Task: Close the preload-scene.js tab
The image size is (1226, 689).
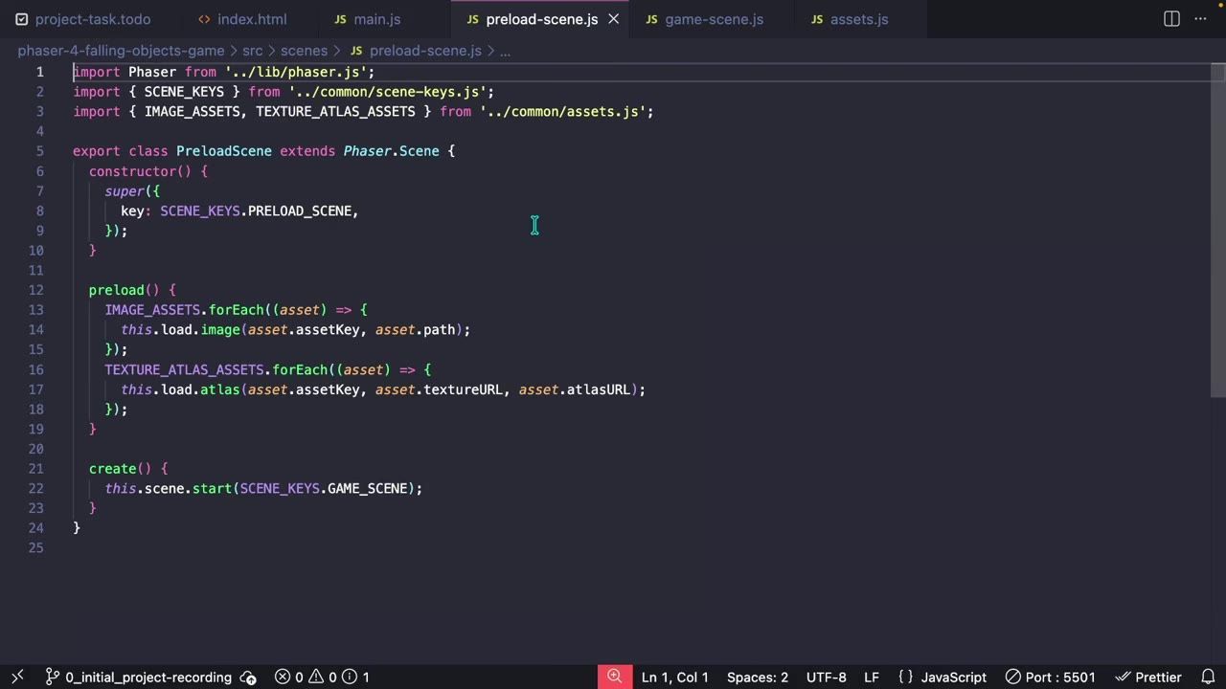Action: (614, 19)
